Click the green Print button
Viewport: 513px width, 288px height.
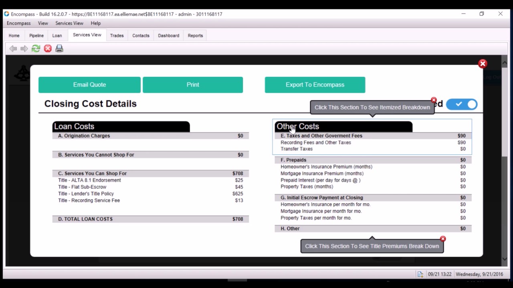click(193, 85)
